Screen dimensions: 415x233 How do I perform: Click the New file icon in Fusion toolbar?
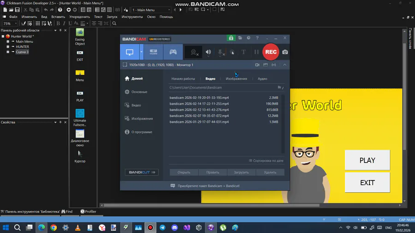click(x=5, y=10)
